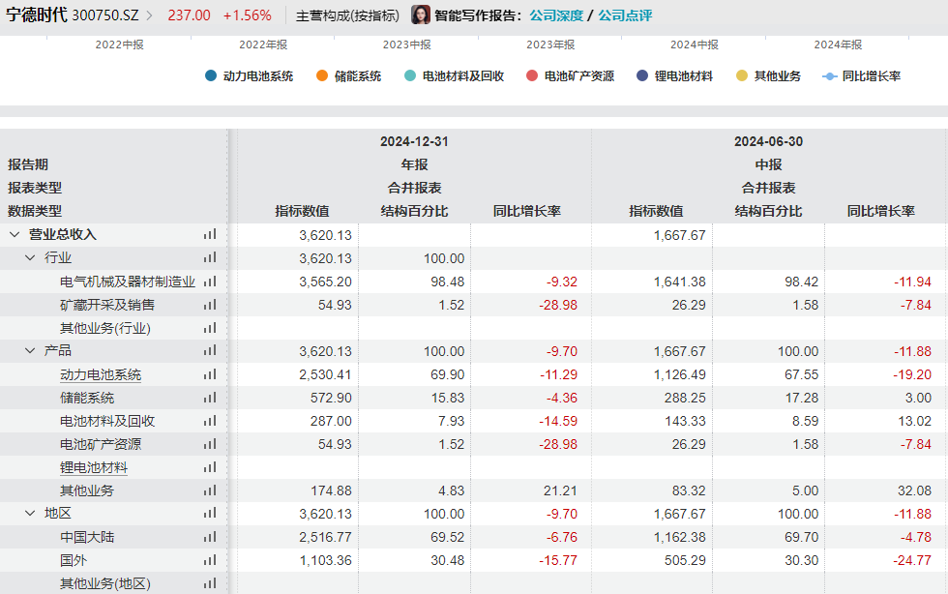Screen dimensions: 948x594
Task: Click 电池矿产资源 row label
Action: coord(101,445)
